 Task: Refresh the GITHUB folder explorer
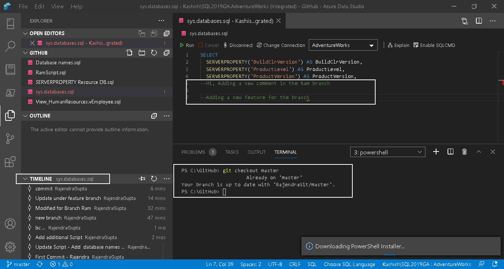[x=154, y=53]
